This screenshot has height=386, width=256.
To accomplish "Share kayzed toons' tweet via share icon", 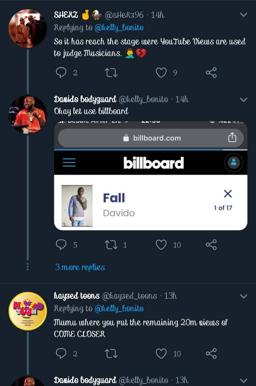I will [x=211, y=353].
